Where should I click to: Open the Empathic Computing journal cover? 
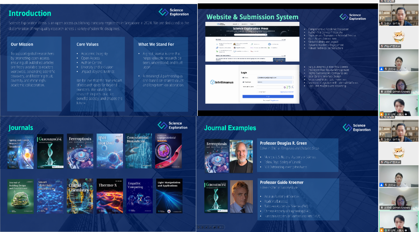click(x=140, y=196)
